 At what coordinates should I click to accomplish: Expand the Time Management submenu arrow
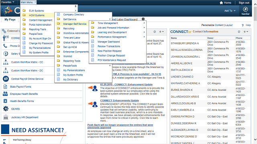[144, 23]
